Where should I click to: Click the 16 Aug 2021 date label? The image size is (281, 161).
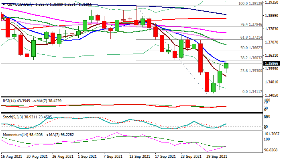tap(12, 156)
